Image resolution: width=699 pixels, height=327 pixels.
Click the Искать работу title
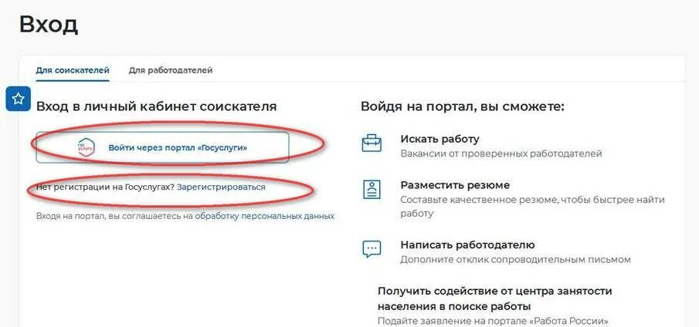[439, 140]
